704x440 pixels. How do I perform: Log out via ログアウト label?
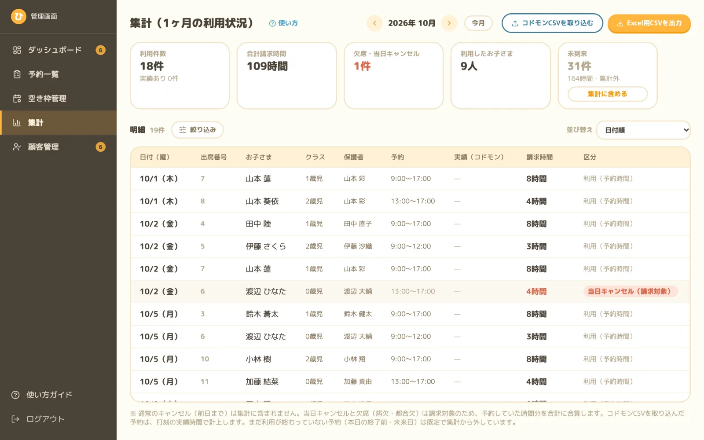(45, 419)
